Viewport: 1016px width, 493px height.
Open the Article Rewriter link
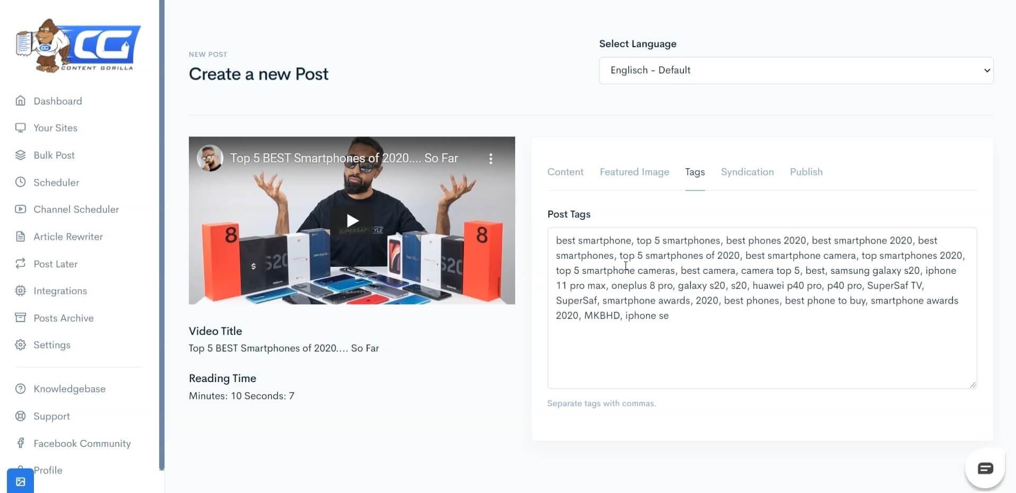pyautogui.click(x=68, y=237)
